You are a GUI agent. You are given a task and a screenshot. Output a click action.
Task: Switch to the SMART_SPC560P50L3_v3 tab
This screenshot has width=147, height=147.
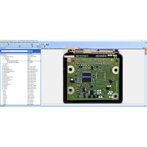(85, 48)
